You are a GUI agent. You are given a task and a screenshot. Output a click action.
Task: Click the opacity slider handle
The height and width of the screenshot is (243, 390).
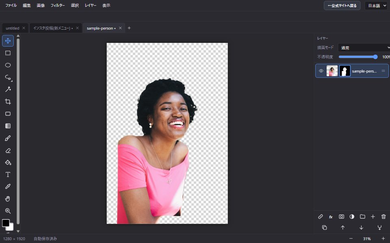pos(375,57)
